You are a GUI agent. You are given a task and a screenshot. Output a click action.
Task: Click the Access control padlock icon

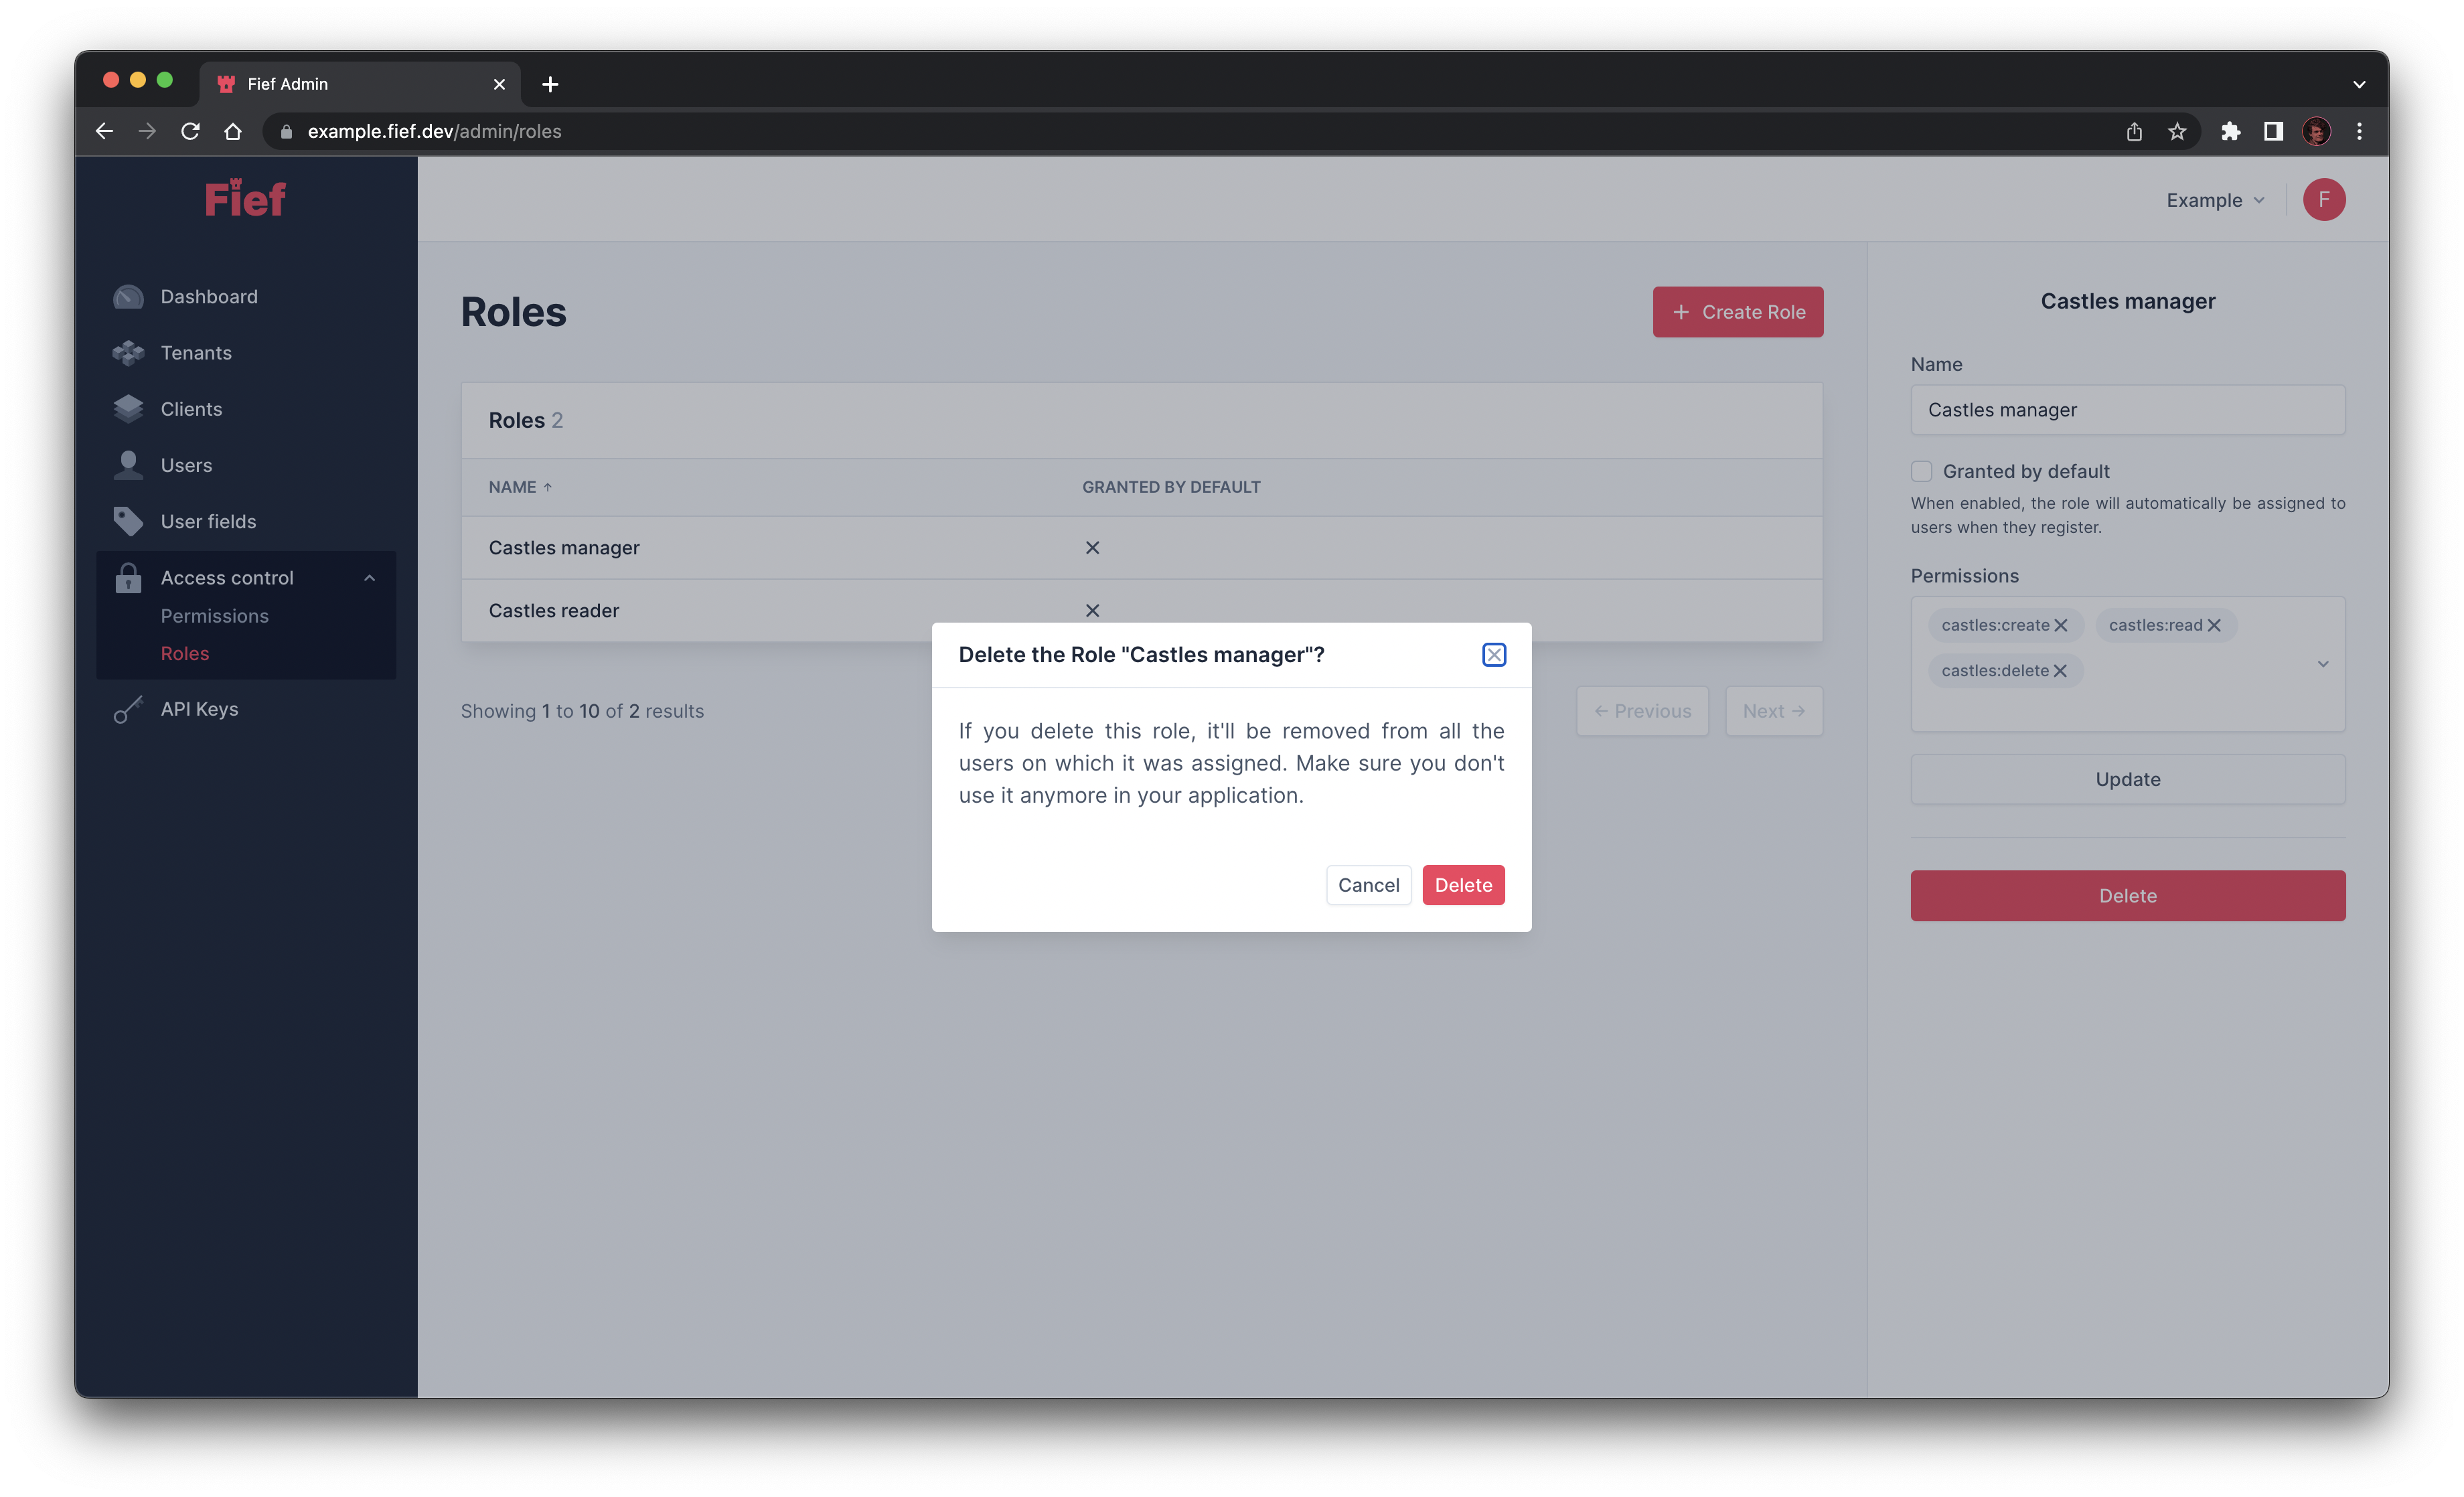click(x=128, y=577)
